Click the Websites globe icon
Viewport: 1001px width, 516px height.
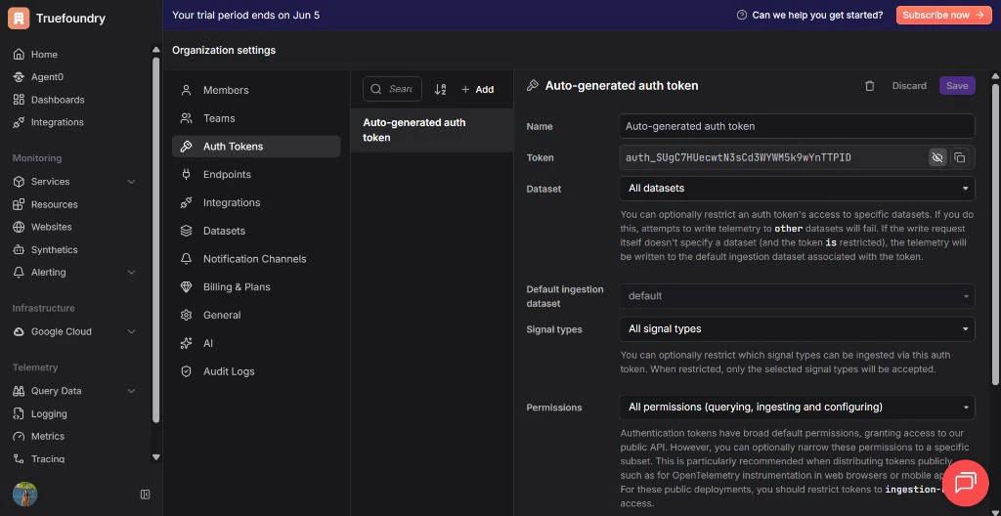pos(20,227)
